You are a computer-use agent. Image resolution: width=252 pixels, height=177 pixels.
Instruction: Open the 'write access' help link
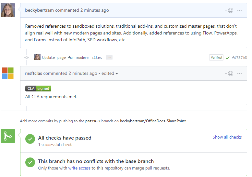(x=79, y=168)
